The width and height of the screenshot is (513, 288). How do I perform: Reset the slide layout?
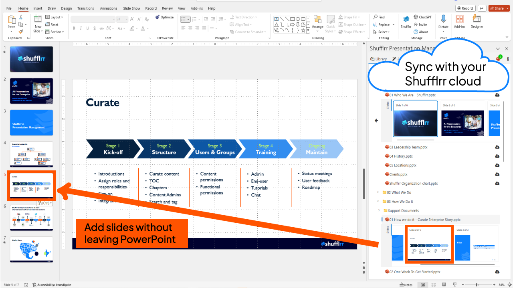(x=52, y=24)
